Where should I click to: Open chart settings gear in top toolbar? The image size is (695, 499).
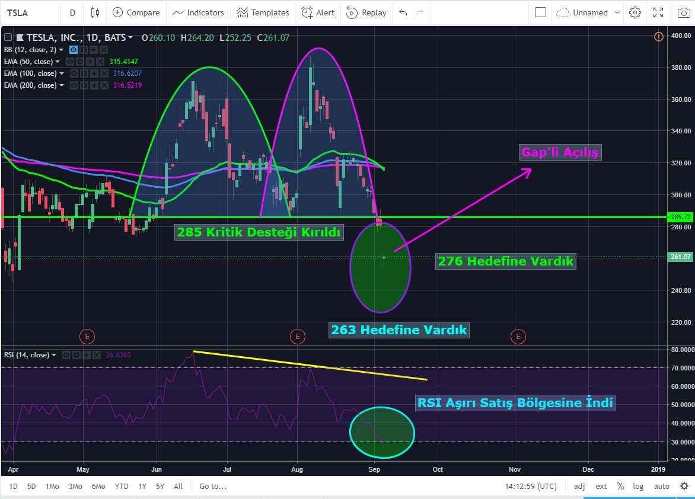point(635,12)
